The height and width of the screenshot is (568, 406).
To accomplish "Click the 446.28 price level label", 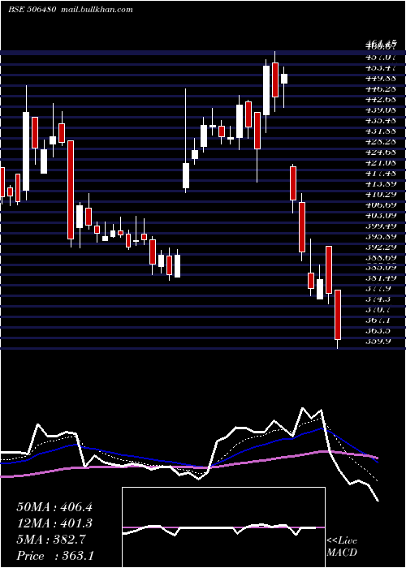I will (x=380, y=88).
